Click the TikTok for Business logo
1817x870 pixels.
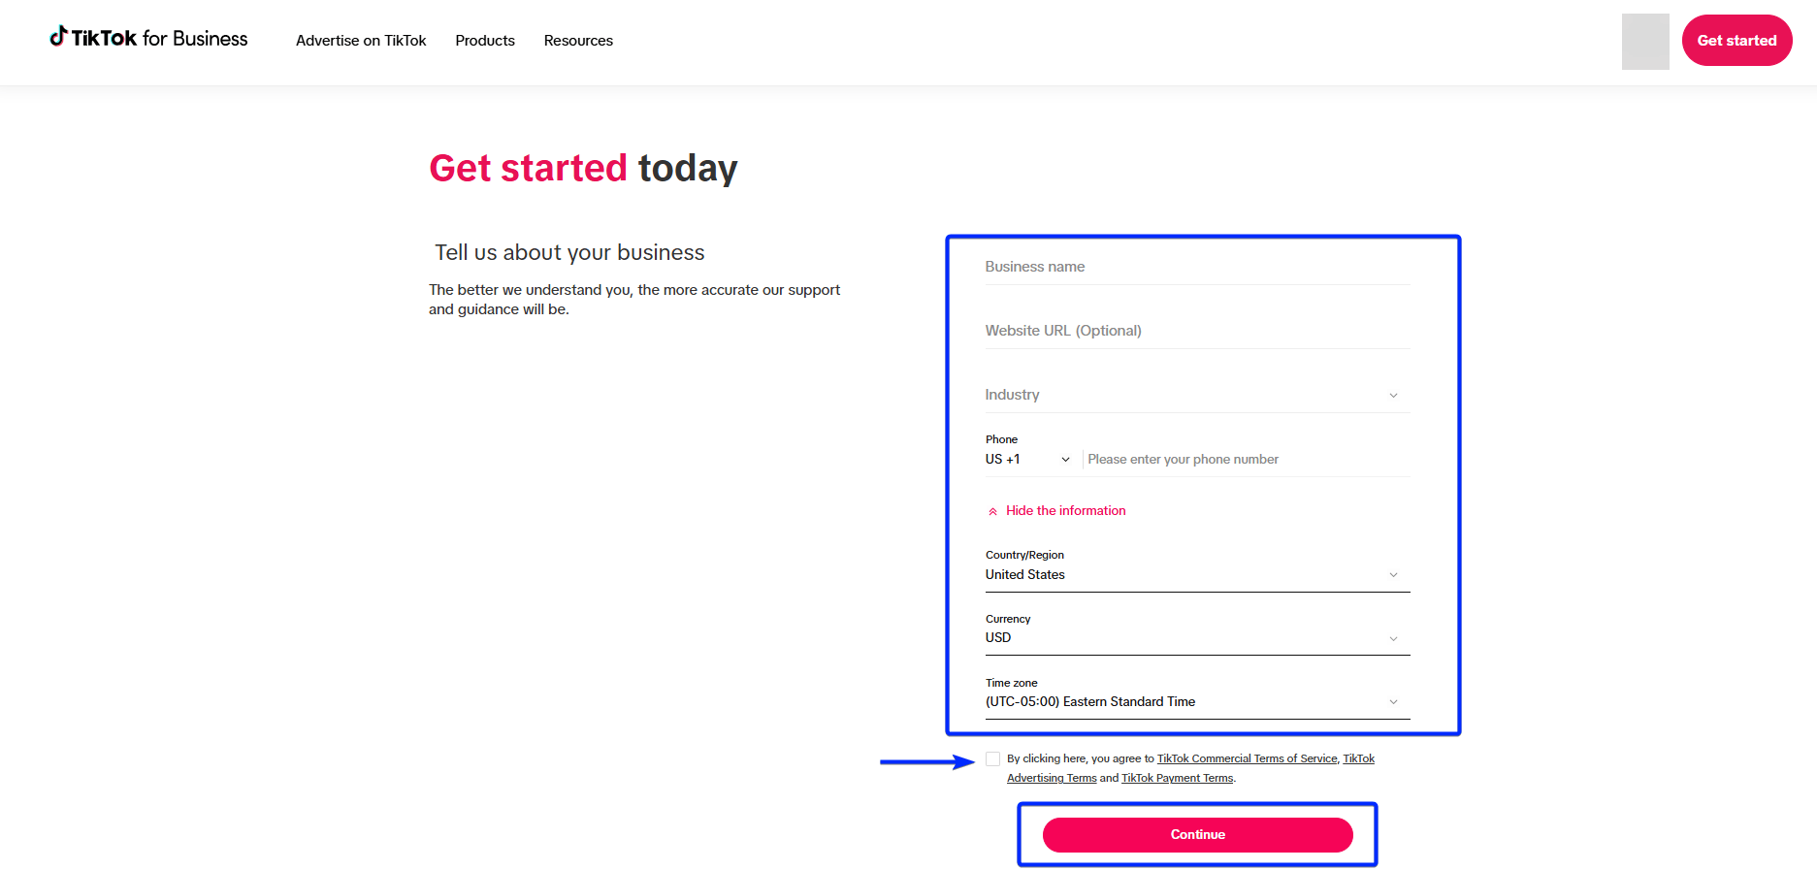pos(148,39)
